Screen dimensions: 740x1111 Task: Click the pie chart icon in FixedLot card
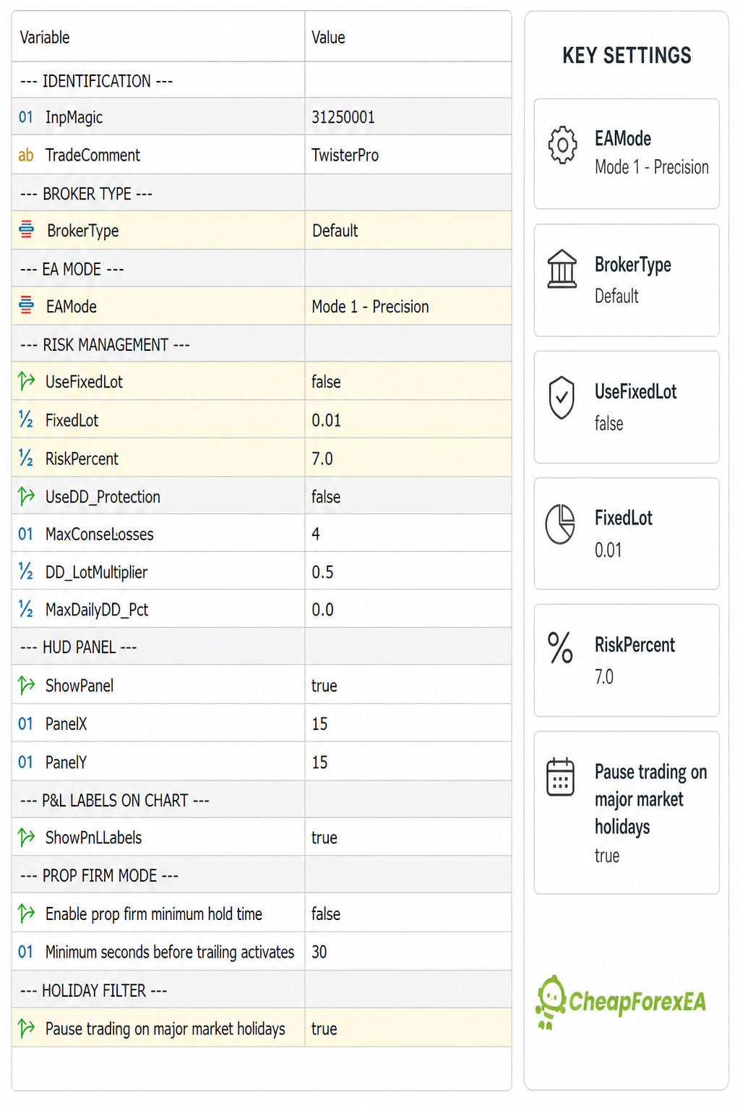point(561,524)
